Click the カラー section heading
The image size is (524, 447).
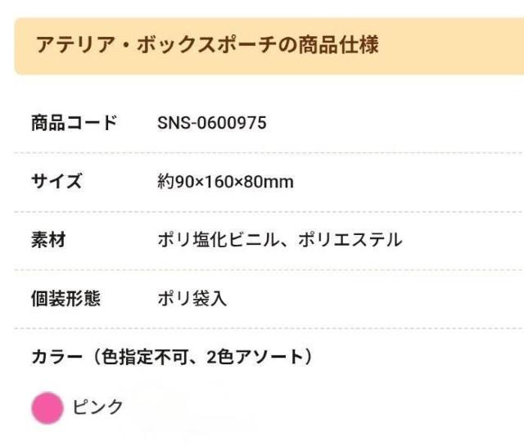click(56, 357)
